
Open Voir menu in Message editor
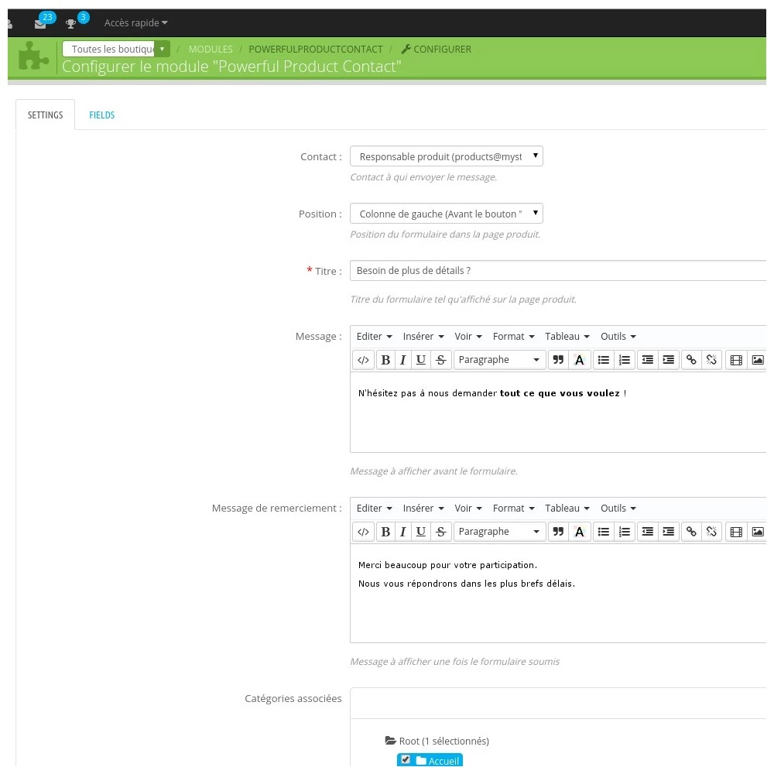pyautogui.click(x=468, y=336)
